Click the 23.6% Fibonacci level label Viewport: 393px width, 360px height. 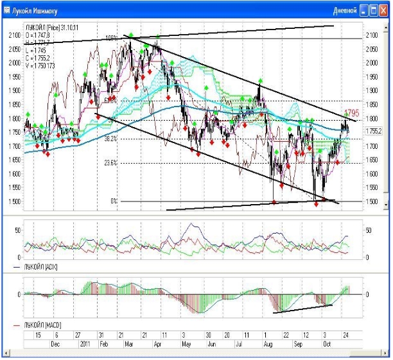pyautogui.click(x=110, y=163)
